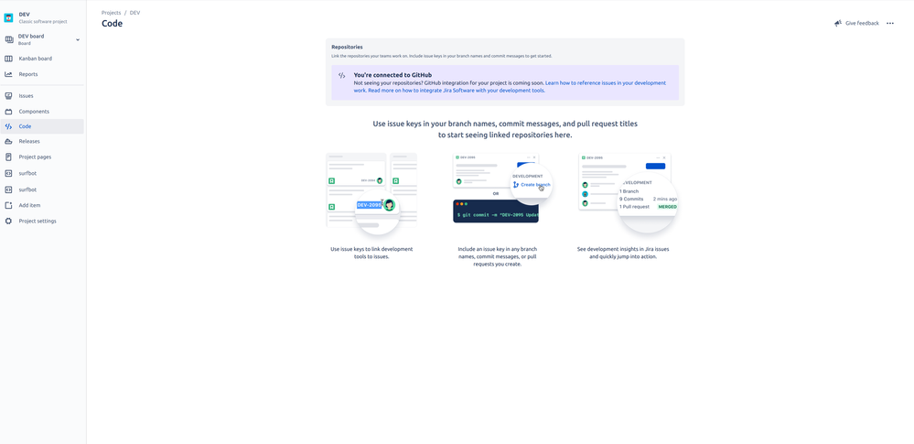Viewport: 914px width, 444px height.
Task: Click the Projects breadcrumb link
Action: [112, 12]
